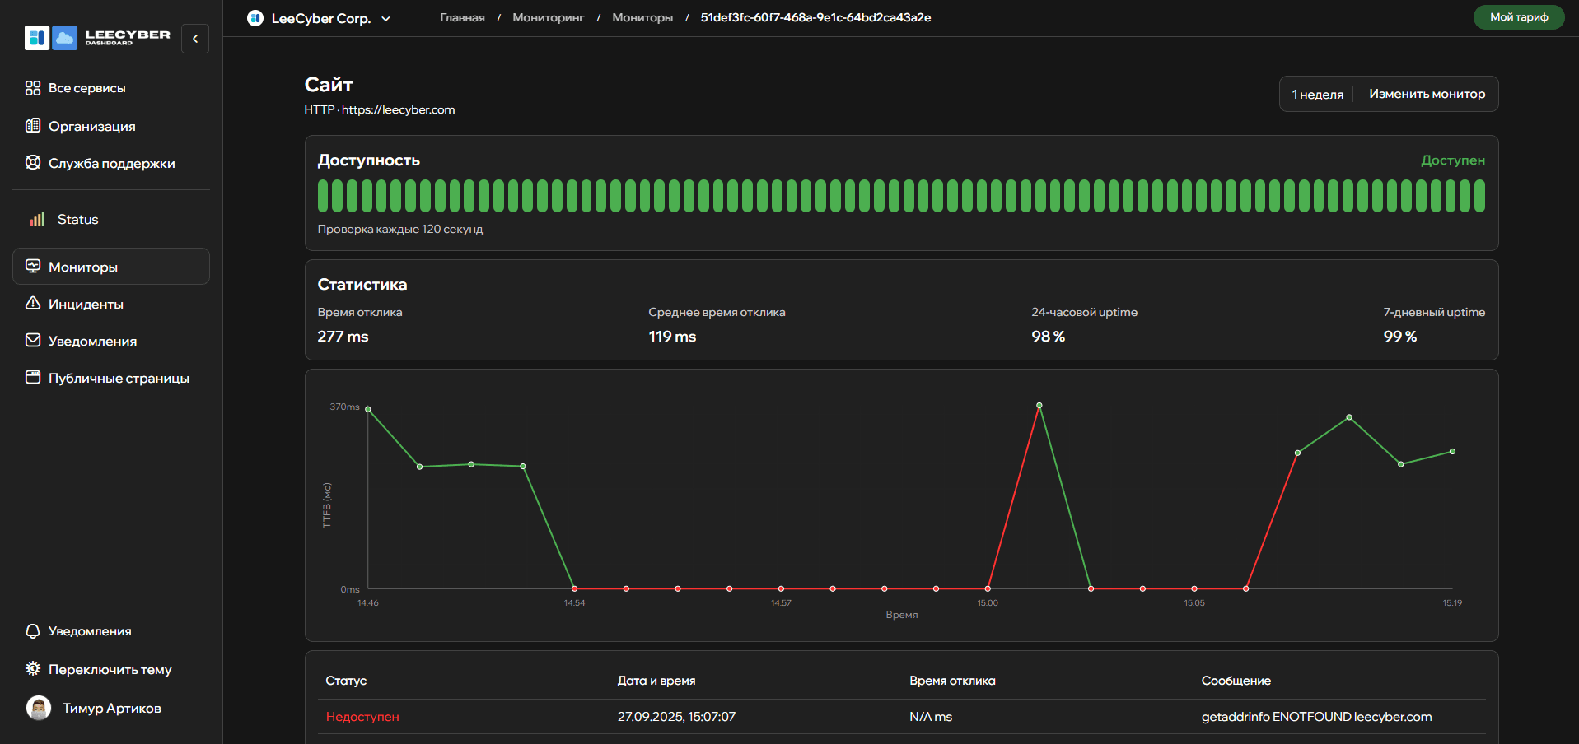The width and height of the screenshot is (1579, 744).
Task: Click the All services grid icon
Action: [x=33, y=88]
